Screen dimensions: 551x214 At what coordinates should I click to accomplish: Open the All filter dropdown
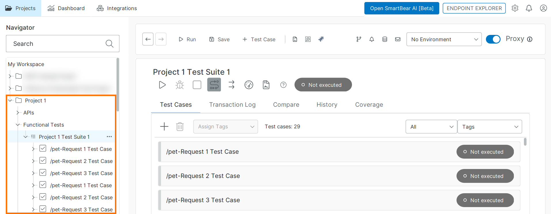click(431, 127)
